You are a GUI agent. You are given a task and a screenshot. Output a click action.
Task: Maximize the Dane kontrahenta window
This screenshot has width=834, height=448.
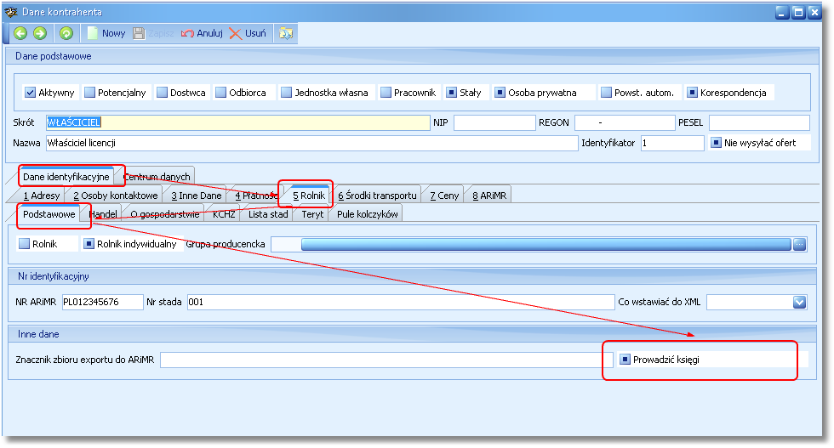(x=798, y=12)
